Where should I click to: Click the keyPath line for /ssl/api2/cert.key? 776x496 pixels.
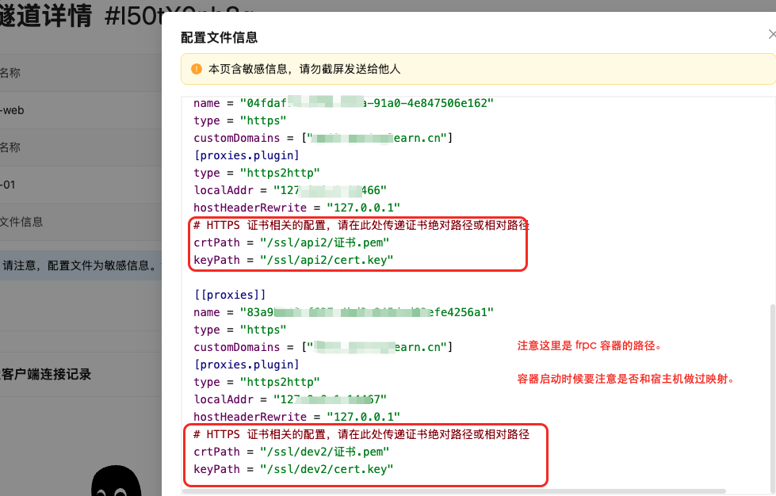293,260
